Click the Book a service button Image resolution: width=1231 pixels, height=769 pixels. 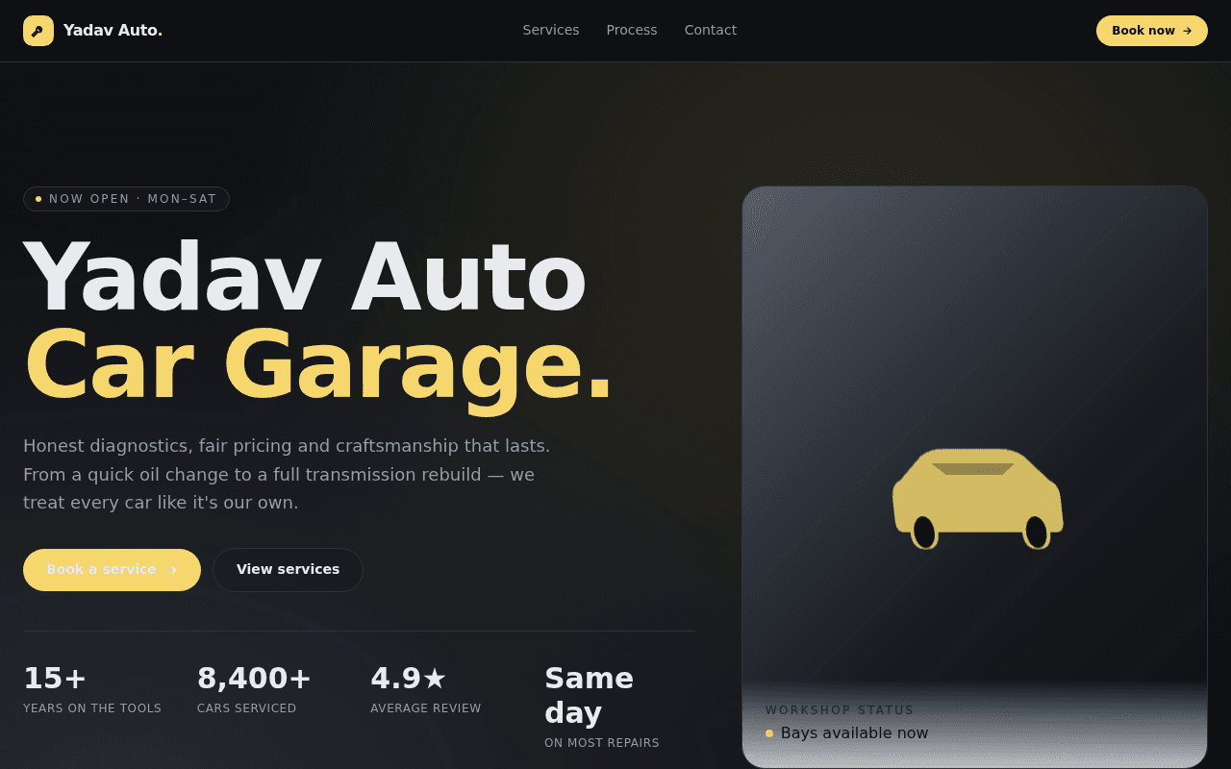(x=112, y=570)
